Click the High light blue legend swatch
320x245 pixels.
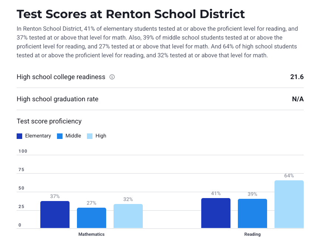[90, 136]
